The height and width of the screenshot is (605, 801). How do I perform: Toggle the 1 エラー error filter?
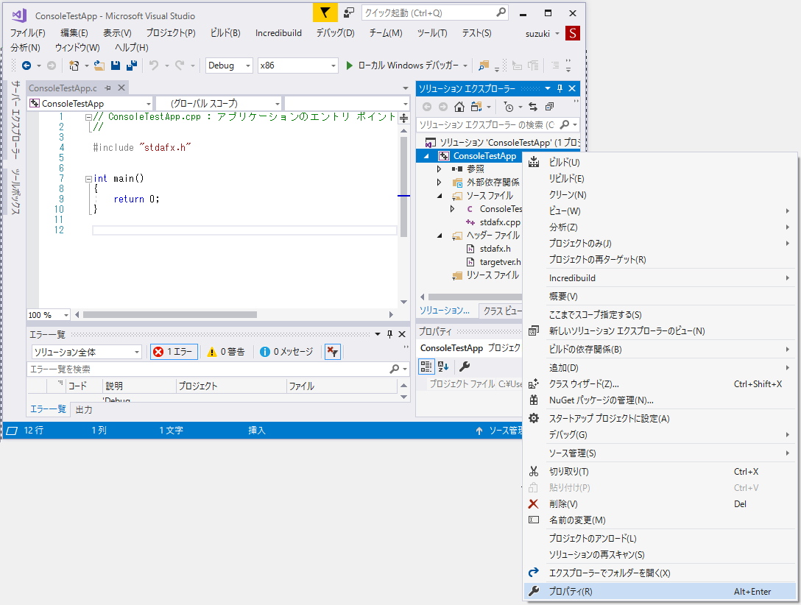(x=174, y=352)
